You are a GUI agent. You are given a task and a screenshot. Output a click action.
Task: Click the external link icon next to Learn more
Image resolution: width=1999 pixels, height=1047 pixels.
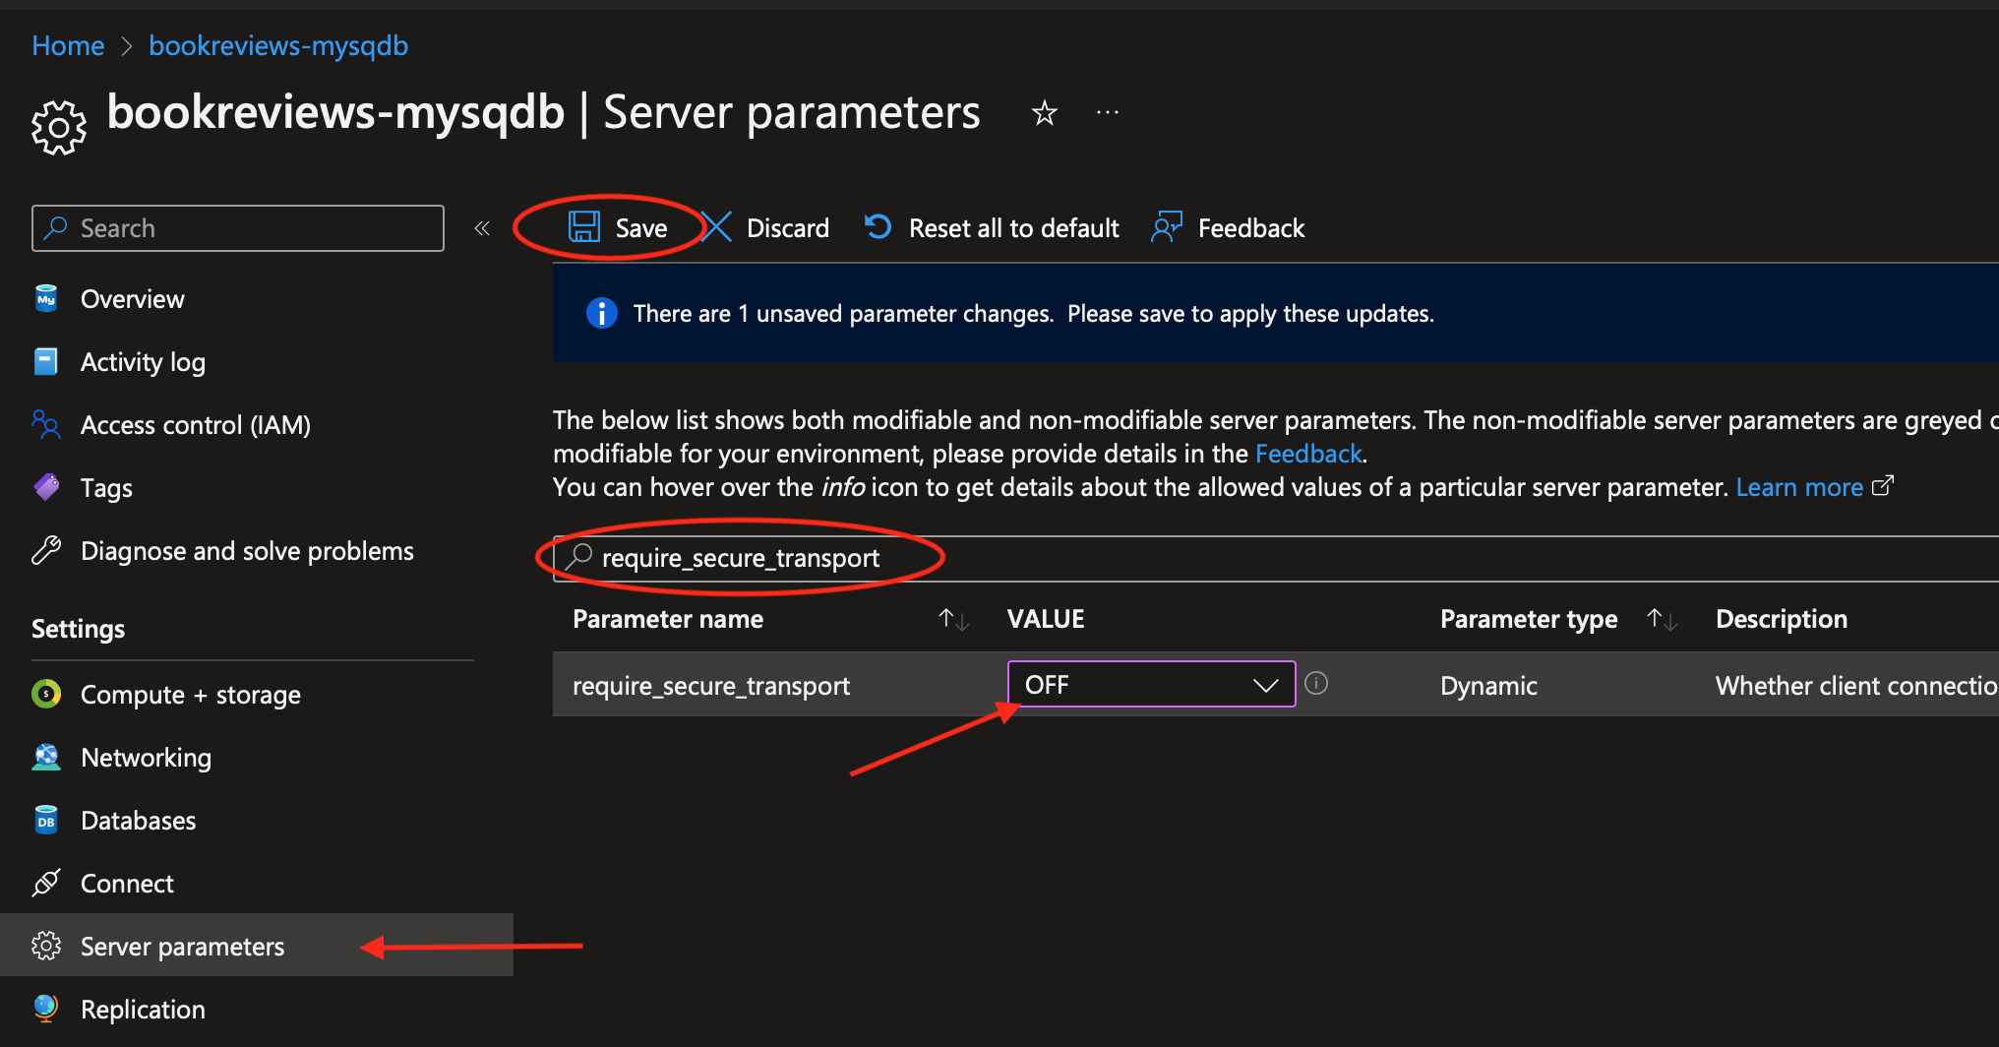(x=1882, y=486)
